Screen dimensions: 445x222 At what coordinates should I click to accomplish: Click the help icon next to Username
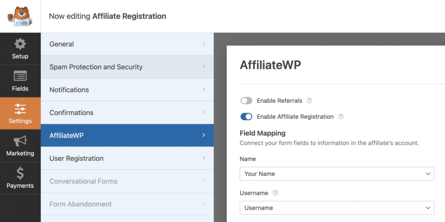pos(275,193)
